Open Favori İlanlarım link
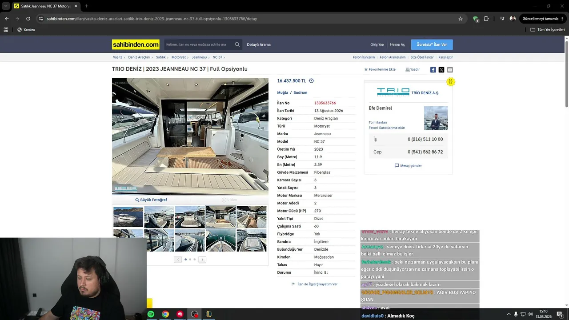The image size is (569, 320). click(364, 57)
